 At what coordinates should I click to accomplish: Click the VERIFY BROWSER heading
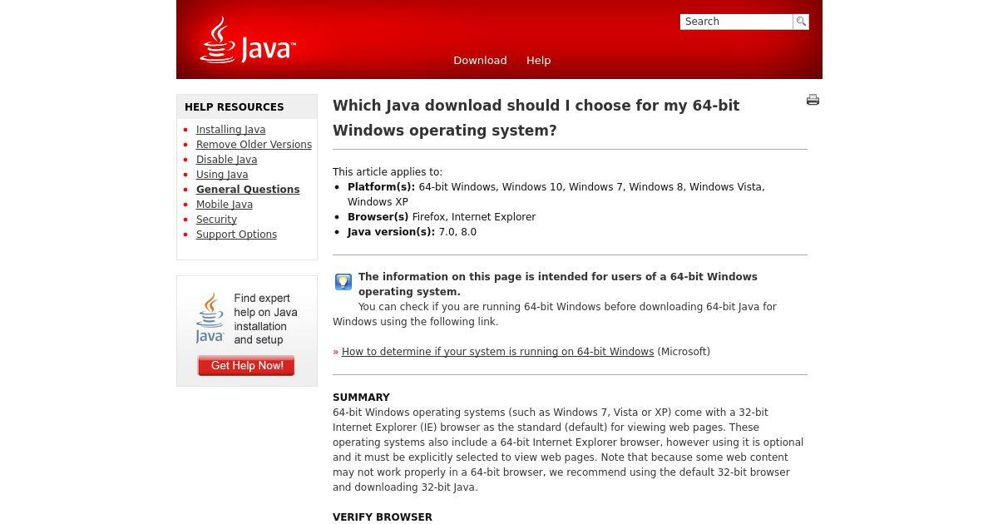383,517
